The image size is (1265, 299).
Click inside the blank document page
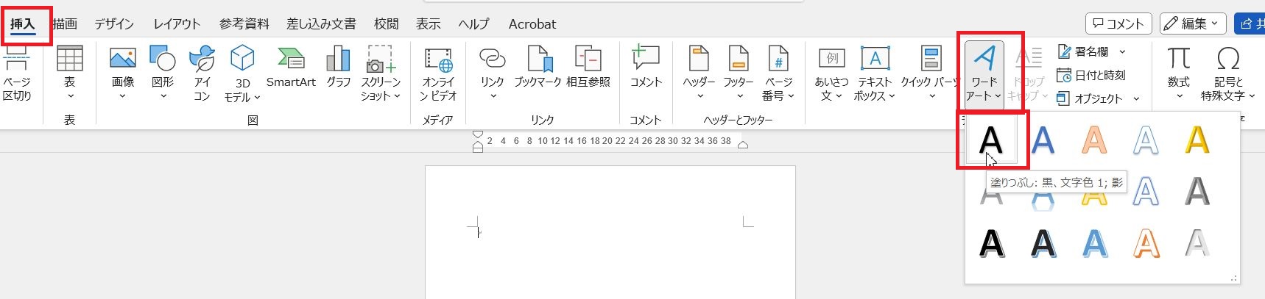(610, 232)
